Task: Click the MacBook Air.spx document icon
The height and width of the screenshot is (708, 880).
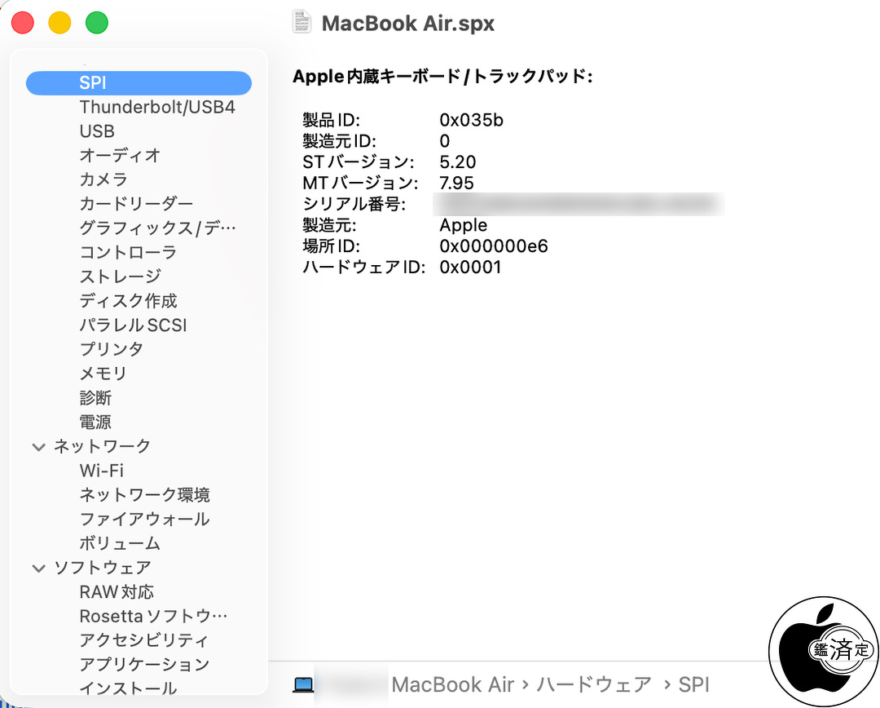Action: [301, 22]
